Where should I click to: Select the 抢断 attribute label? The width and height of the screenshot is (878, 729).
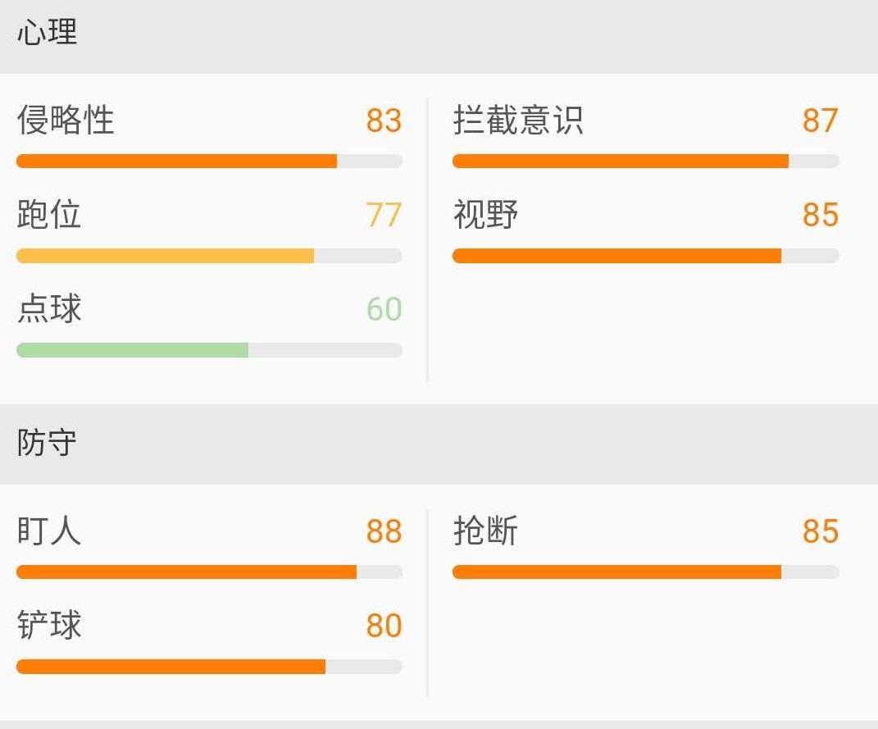point(485,531)
